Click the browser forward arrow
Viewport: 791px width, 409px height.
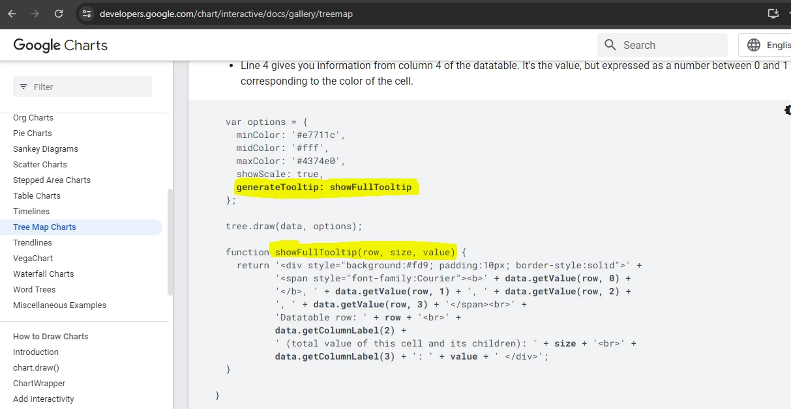[x=35, y=14]
